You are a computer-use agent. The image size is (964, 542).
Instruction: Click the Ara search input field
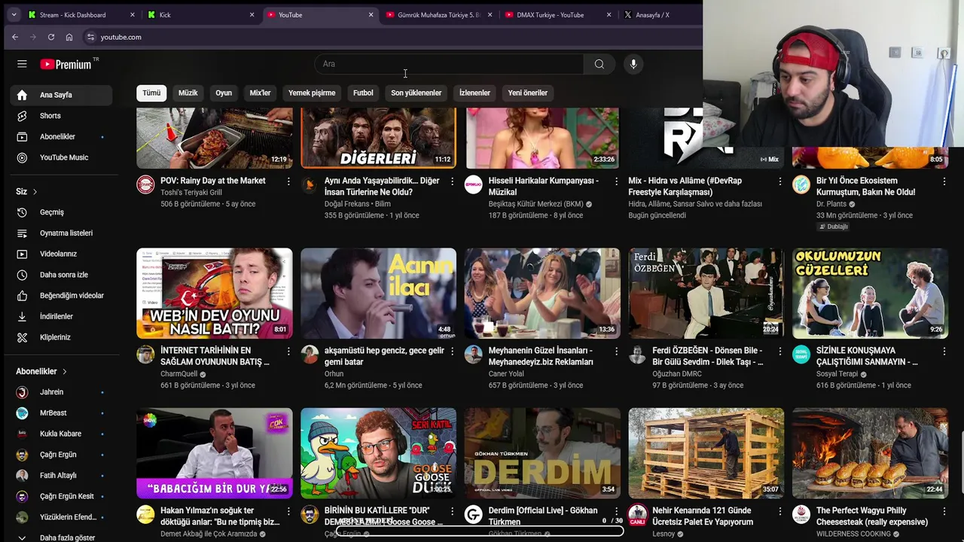point(450,64)
